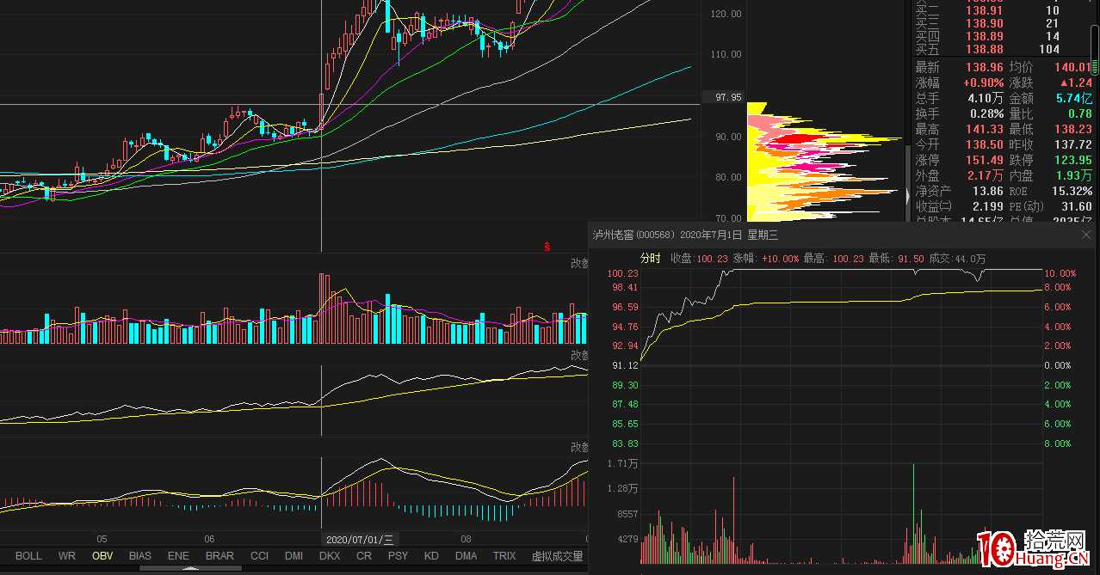Click the 改参 link in the OBV panel
Viewport: 1100px width, 575px height.
point(579,355)
